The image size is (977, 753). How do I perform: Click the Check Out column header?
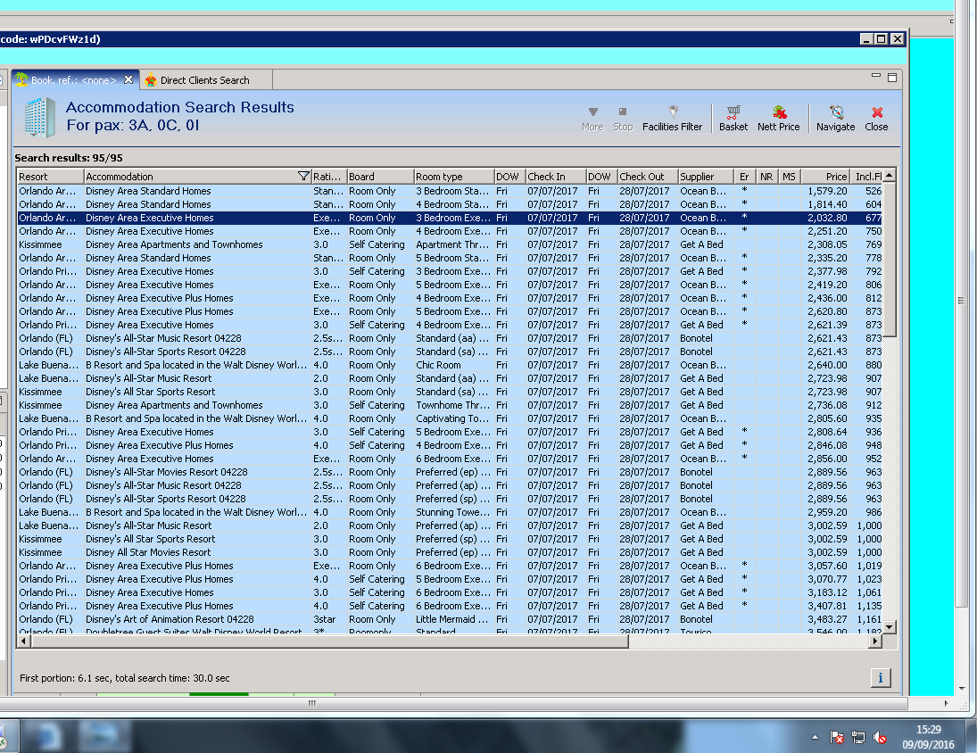pos(648,177)
